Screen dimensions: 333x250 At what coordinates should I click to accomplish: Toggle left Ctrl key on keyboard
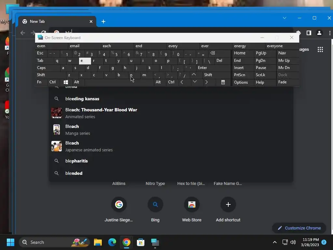[54, 82]
